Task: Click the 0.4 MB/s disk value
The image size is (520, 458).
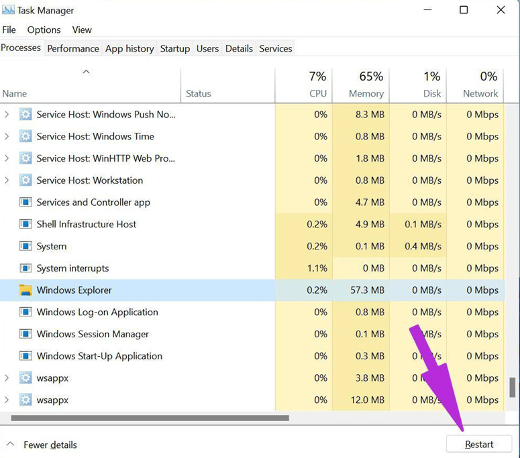Action: pos(423,246)
